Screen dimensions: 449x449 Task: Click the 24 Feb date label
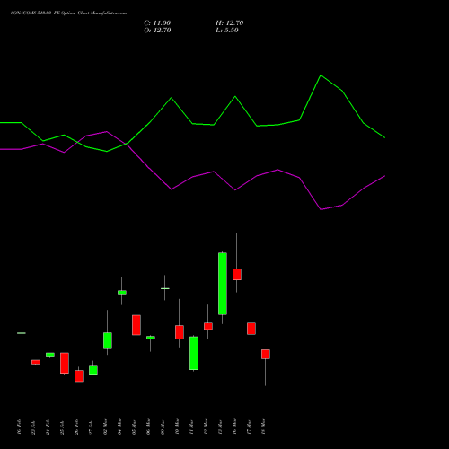pos(48,427)
